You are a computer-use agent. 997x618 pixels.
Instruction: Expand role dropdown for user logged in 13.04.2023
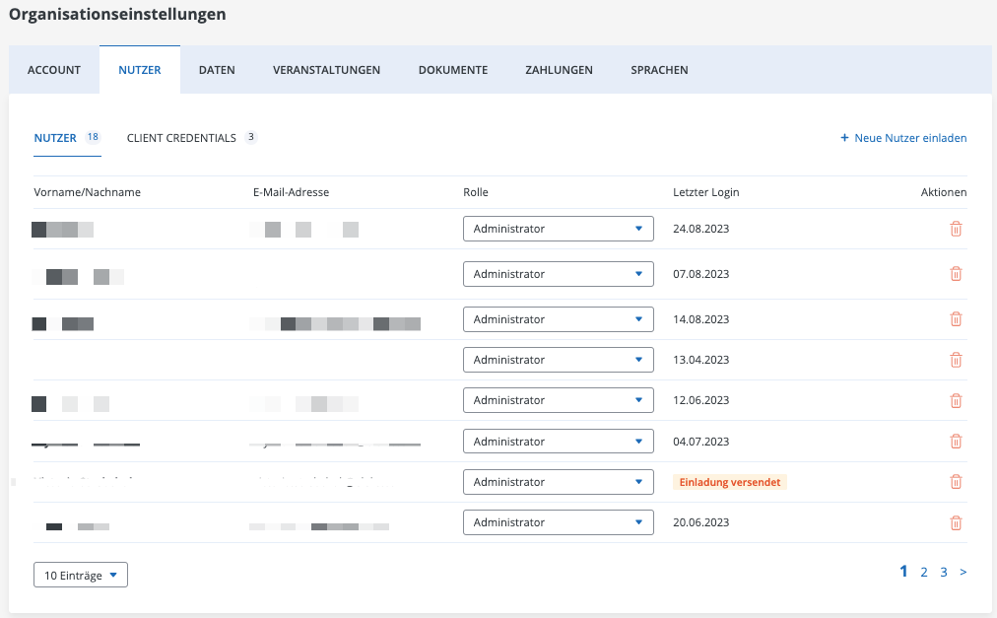click(x=558, y=360)
